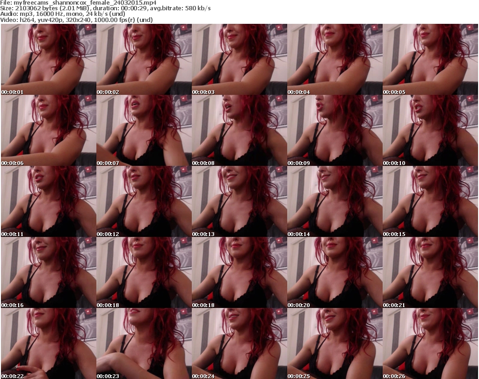This screenshot has width=479, height=379.
Task: Select the thumbnail frame stamped 00:00:15
Action: pyautogui.click(x=430, y=201)
